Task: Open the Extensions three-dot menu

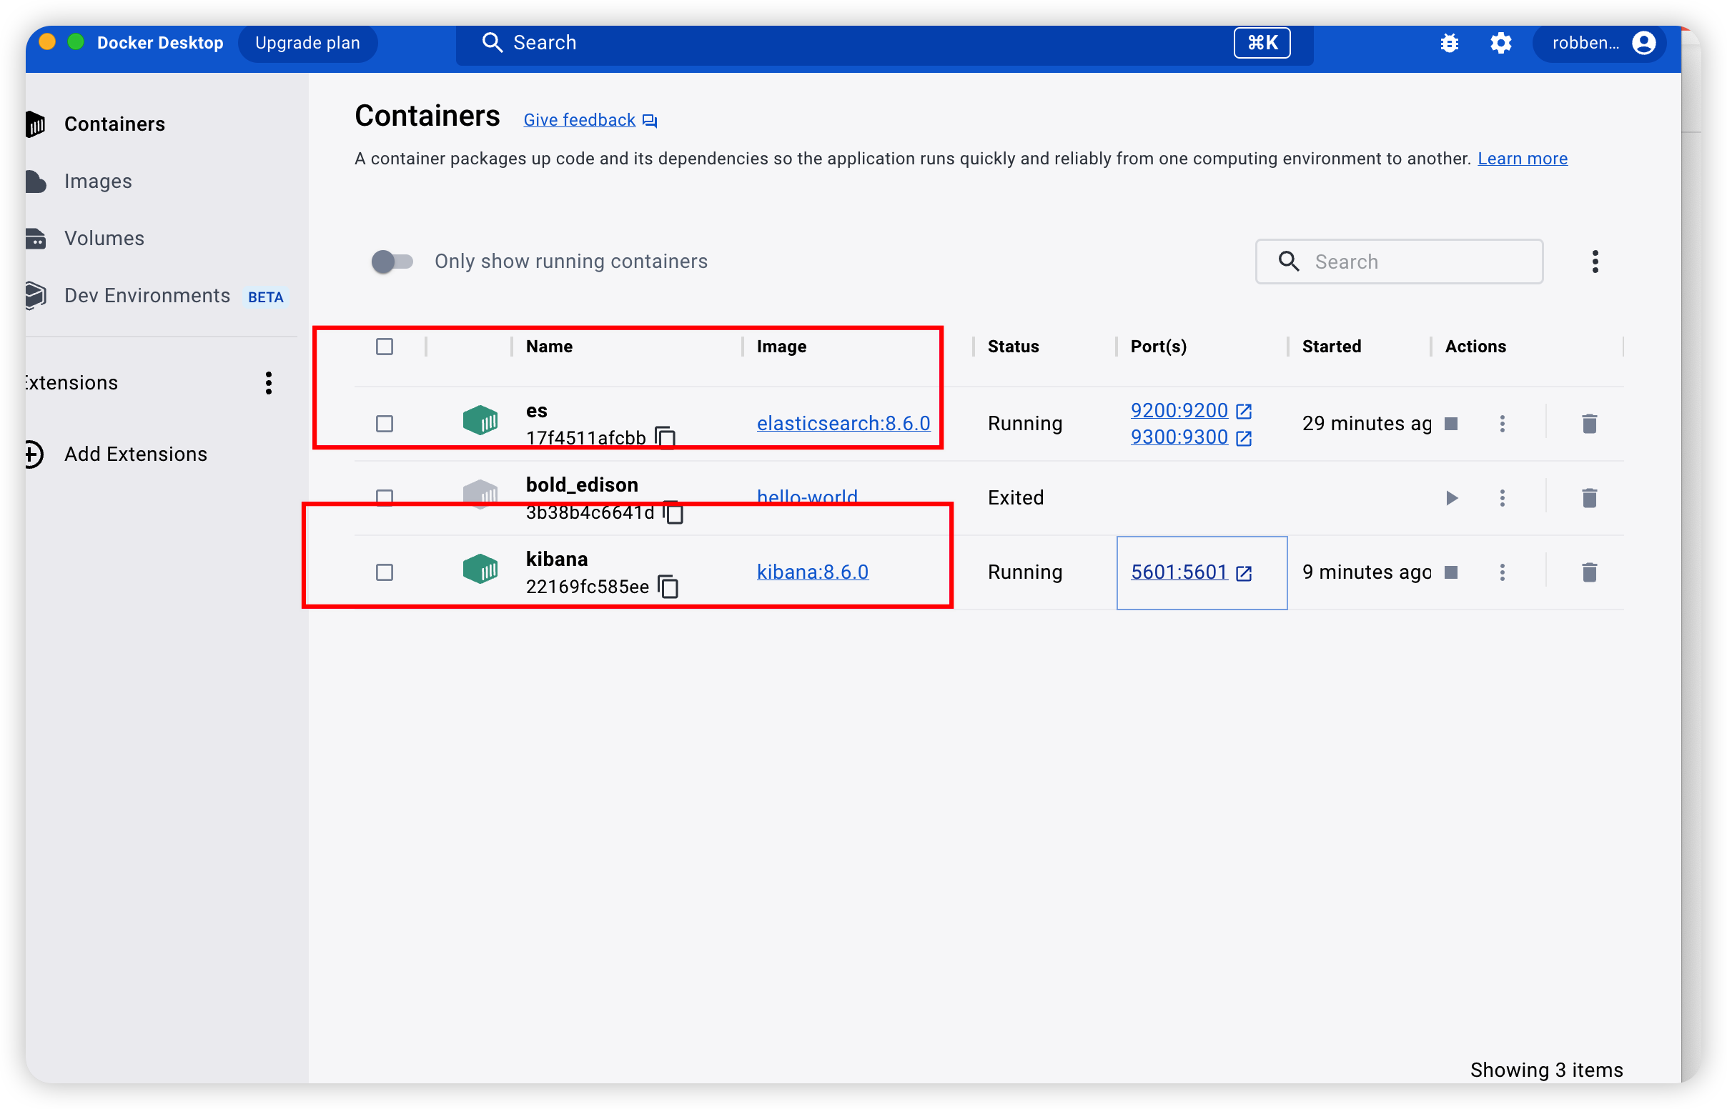Action: click(269, 383)
